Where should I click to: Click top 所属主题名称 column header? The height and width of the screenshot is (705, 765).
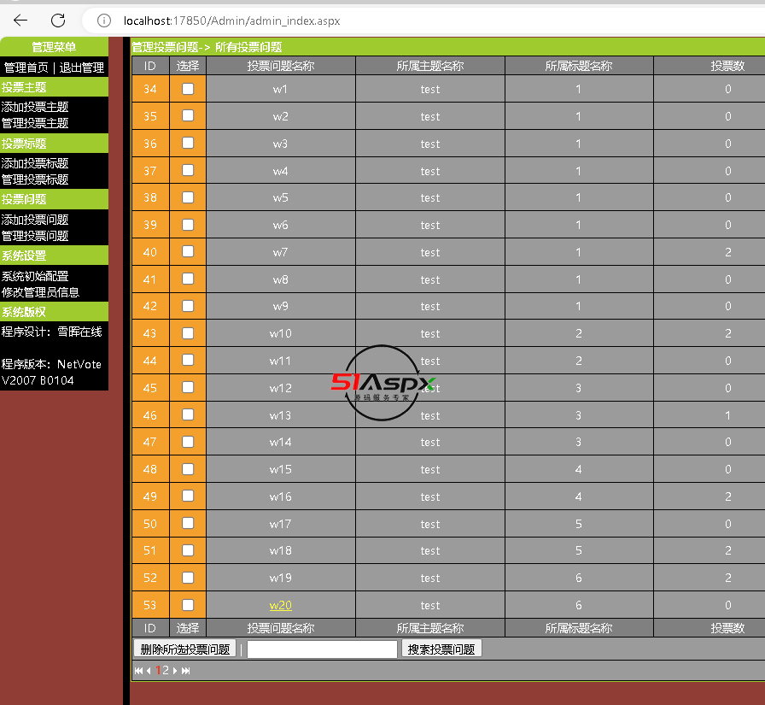click(430, 66)
